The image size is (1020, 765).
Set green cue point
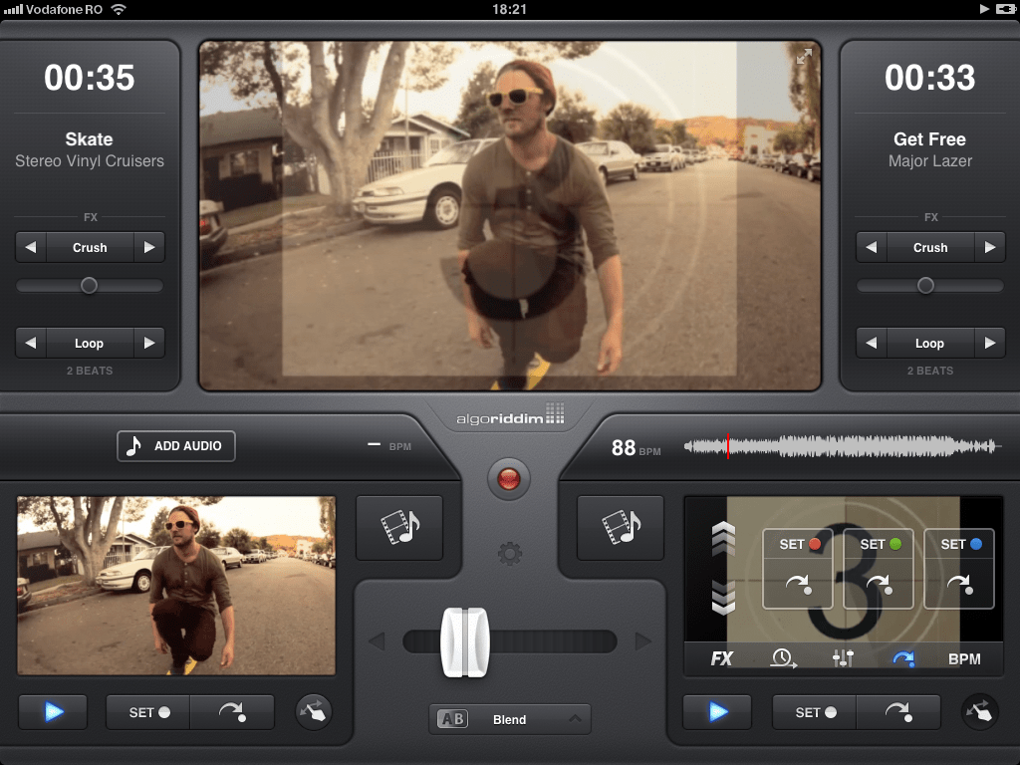(879, 544)
